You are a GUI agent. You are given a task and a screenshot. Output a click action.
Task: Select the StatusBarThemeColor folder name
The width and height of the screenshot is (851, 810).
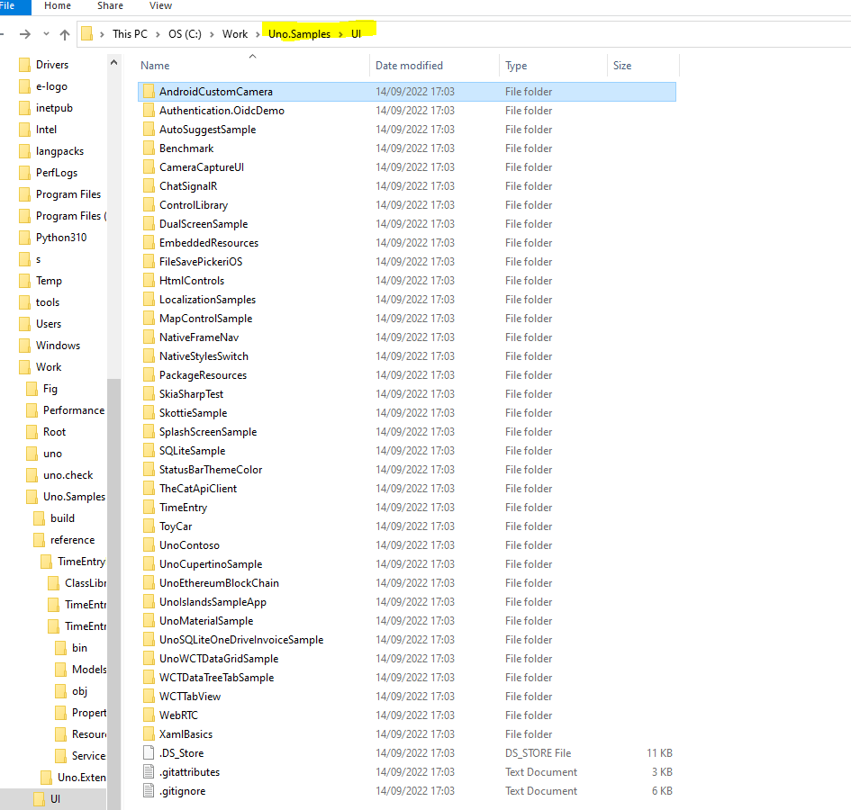pos(211,470)
